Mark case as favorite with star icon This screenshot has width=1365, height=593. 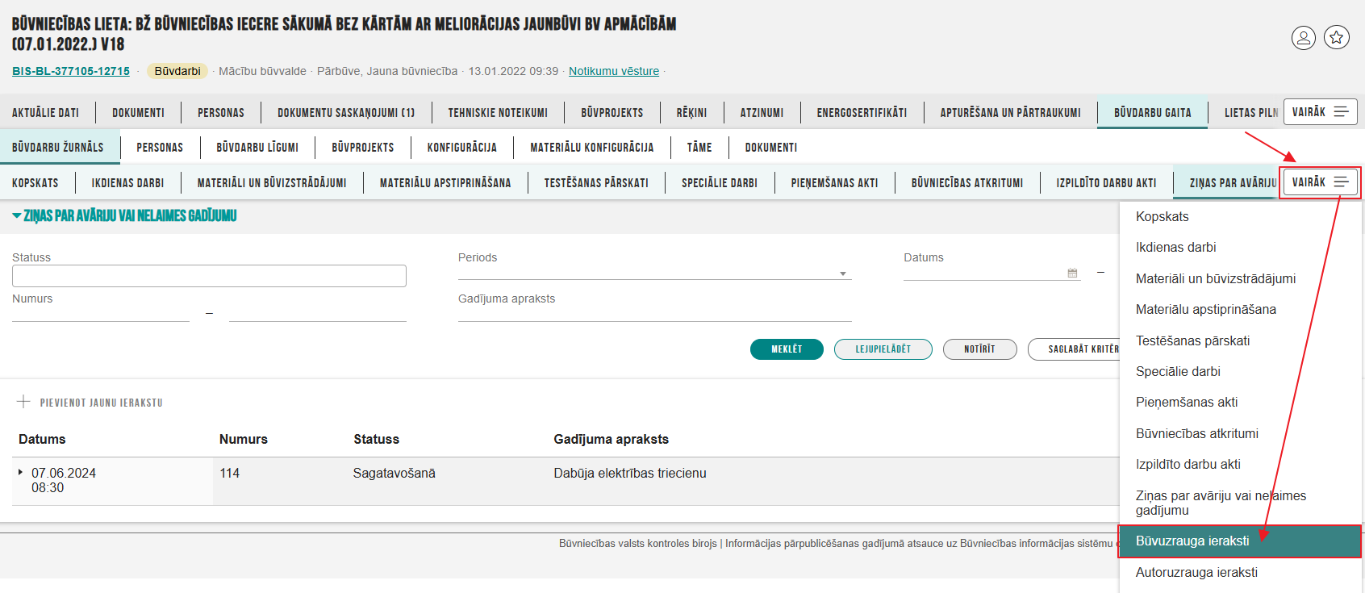point(1337,37)
